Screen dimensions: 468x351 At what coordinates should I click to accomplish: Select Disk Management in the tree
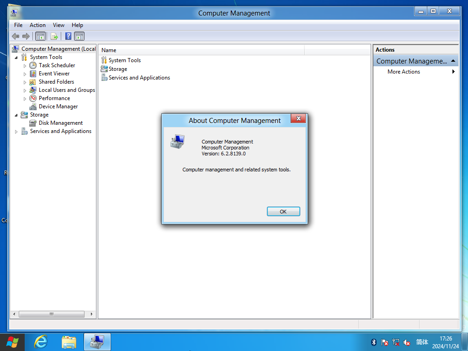pyautogui.click(x=61, y=123)
